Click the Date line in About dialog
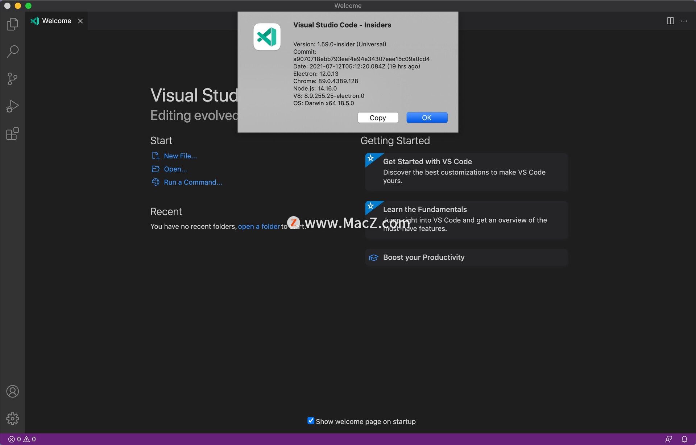 (x=357, y=66)
